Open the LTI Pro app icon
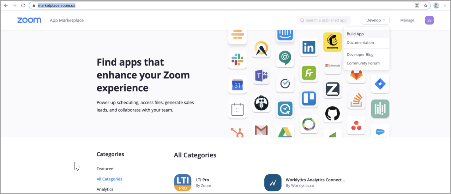Screen dimensions: 451x194 [183, 183]
